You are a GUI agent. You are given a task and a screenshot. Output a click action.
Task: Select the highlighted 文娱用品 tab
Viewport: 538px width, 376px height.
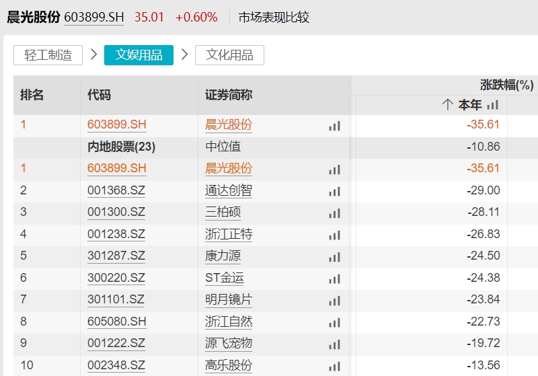[x=139, y=55]
